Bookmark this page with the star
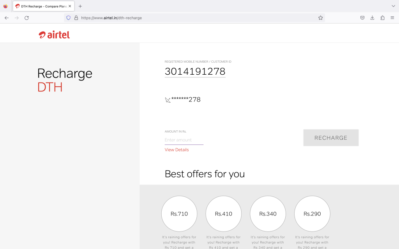 pos(320,18)
